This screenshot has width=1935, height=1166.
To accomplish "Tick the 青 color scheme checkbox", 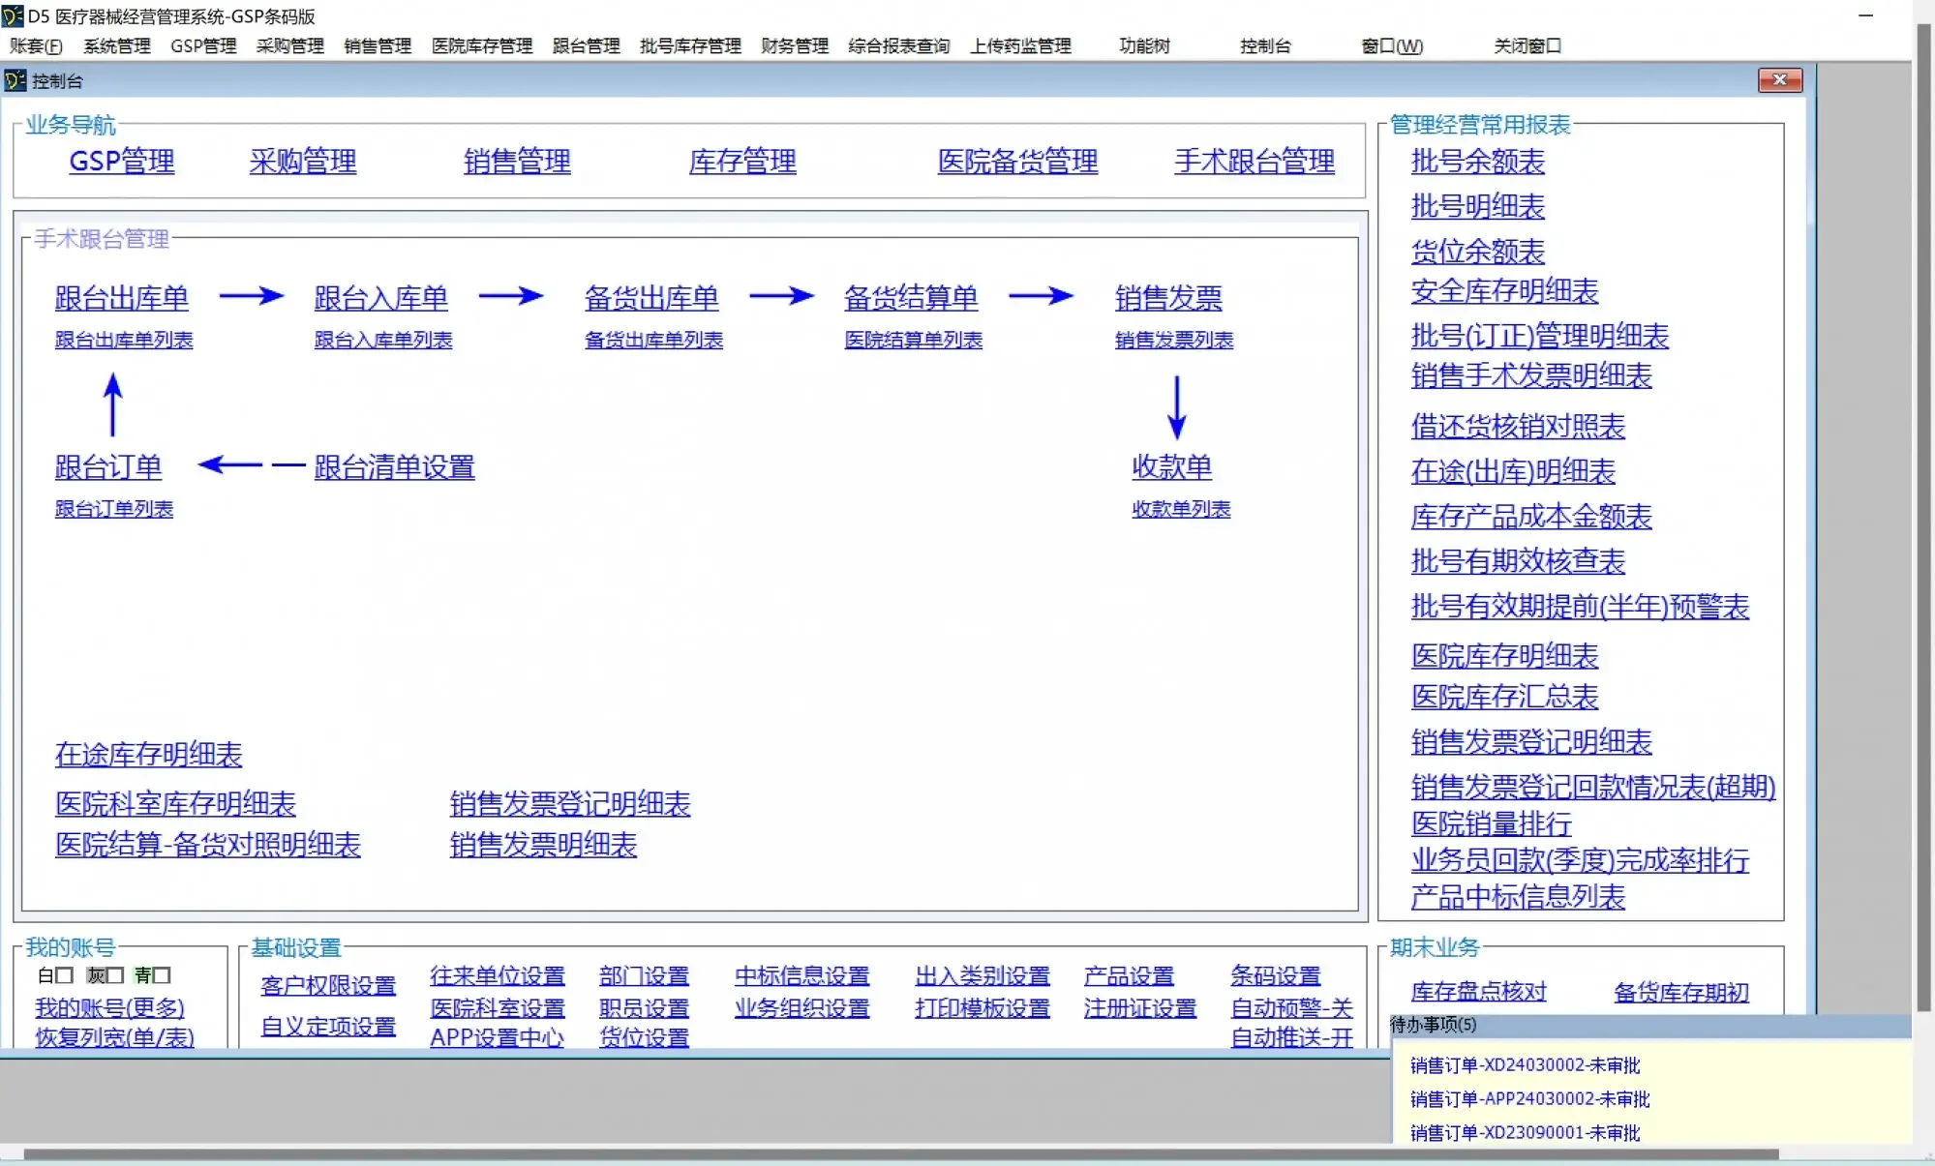I will [162, 975].
